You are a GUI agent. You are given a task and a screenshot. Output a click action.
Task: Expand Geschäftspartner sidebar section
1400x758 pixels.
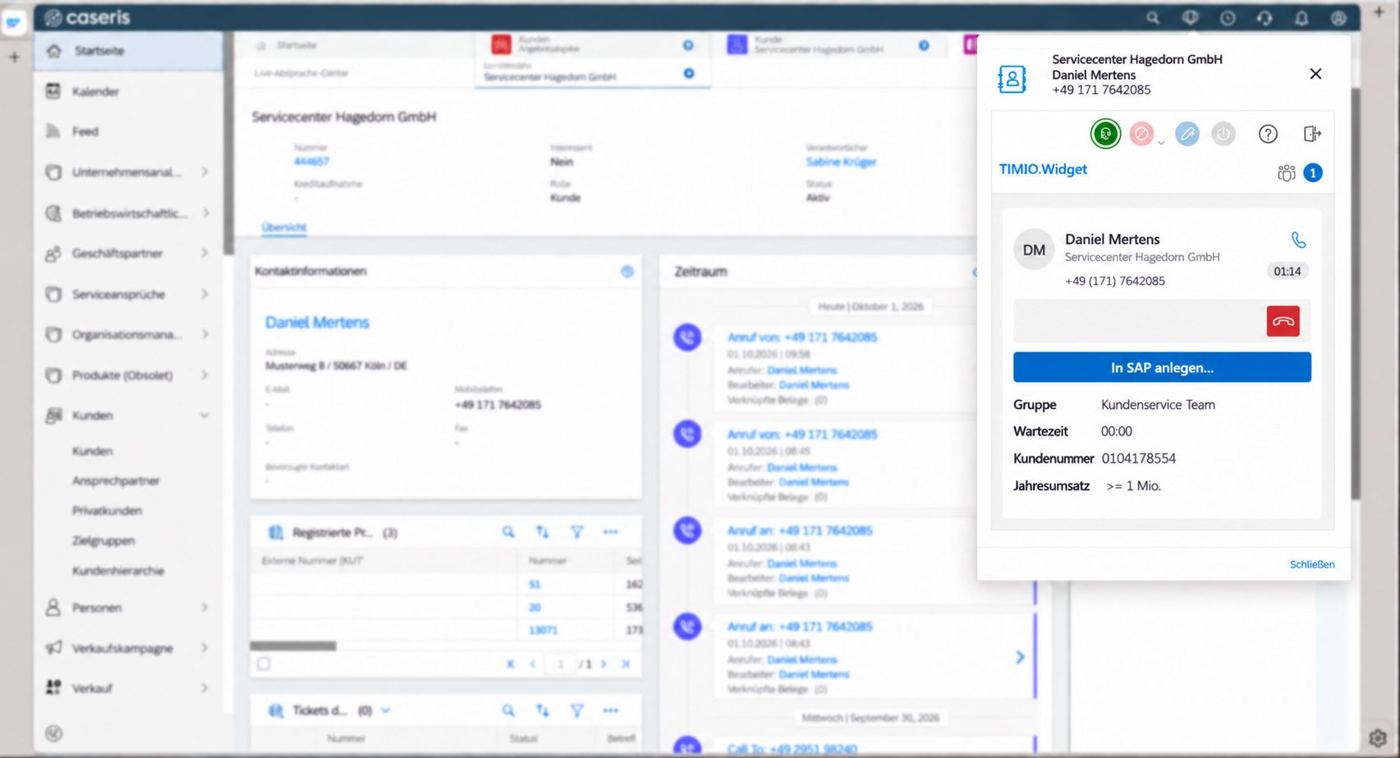(204, 253)
